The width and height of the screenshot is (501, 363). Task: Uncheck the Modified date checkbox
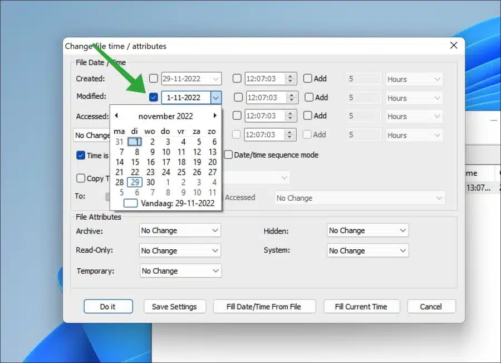154,97
